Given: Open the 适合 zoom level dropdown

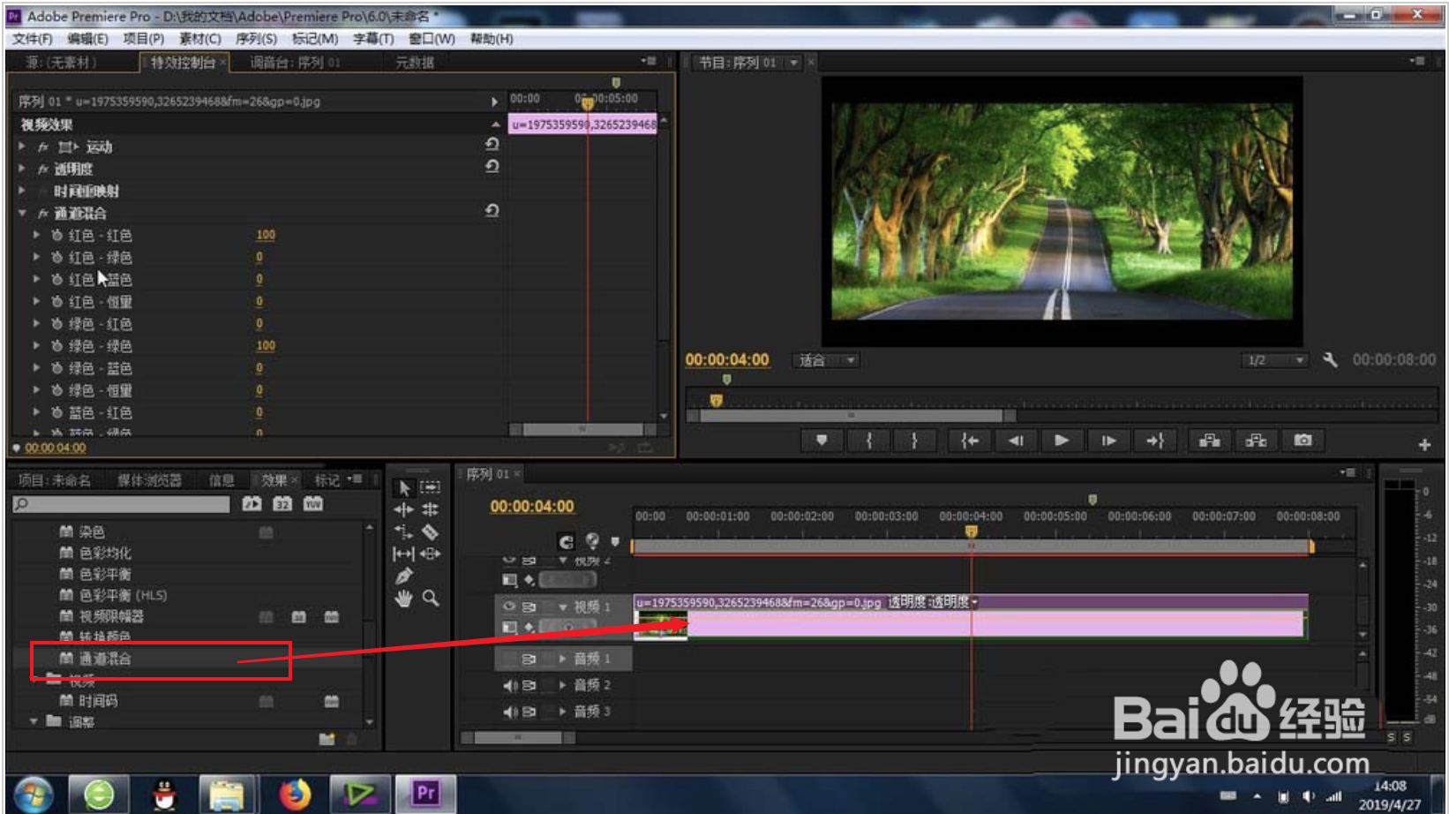Looking at the screenshot, I should 826,360.
